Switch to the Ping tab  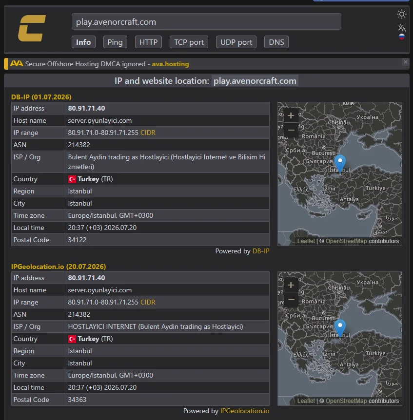(x=115, y=42)
